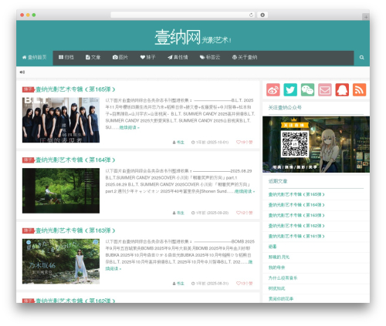Click the 关注壹纳公众号 sidebar heading
386x326 pixels.
point(285,108)
